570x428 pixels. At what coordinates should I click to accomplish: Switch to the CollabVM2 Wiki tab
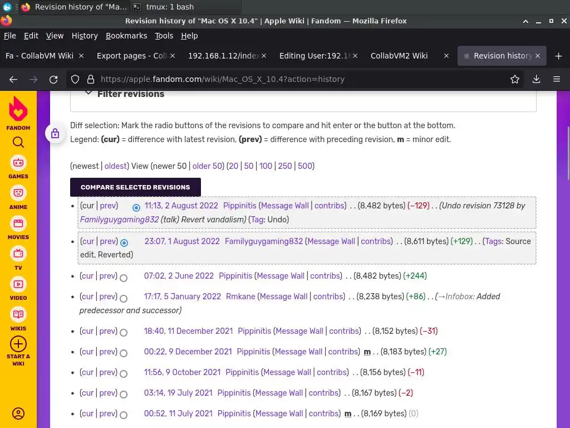tap(399, 56)
